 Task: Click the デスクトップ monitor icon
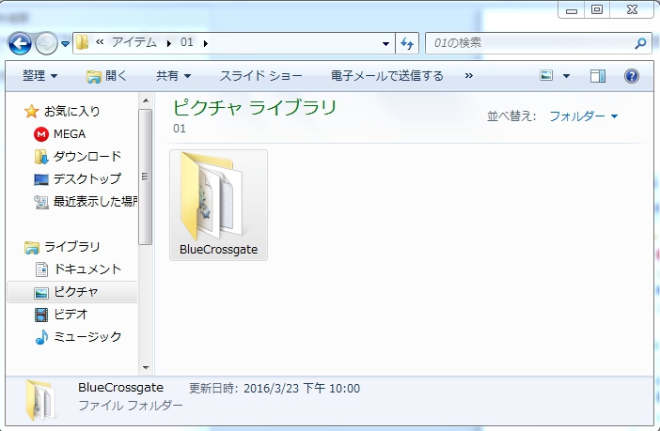tap(41, 179)
